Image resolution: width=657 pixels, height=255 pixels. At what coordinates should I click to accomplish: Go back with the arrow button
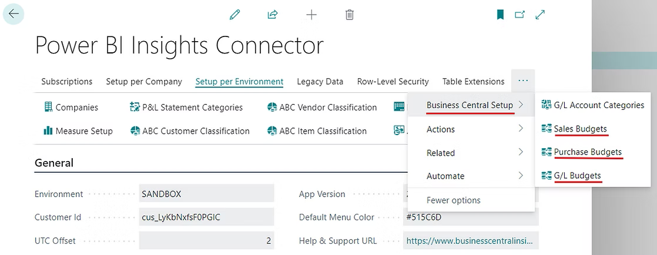click(x=14, y=14)
